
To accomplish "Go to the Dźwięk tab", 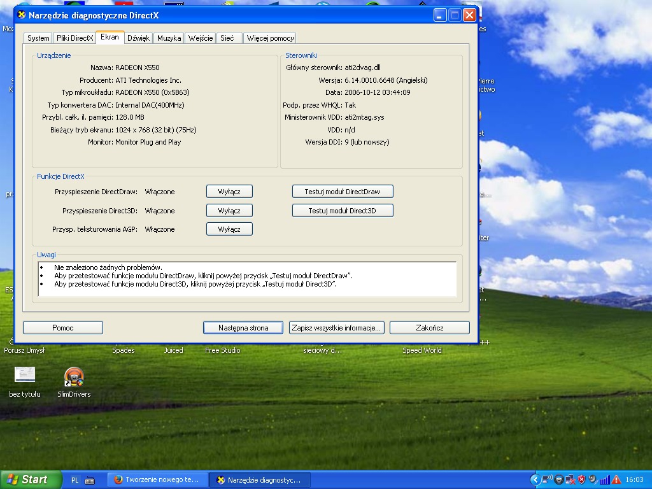I will (x=138, y=38).
